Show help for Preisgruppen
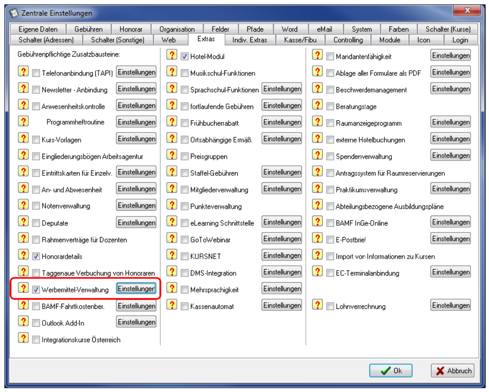The image size is (489, 392). coord(172,155)
